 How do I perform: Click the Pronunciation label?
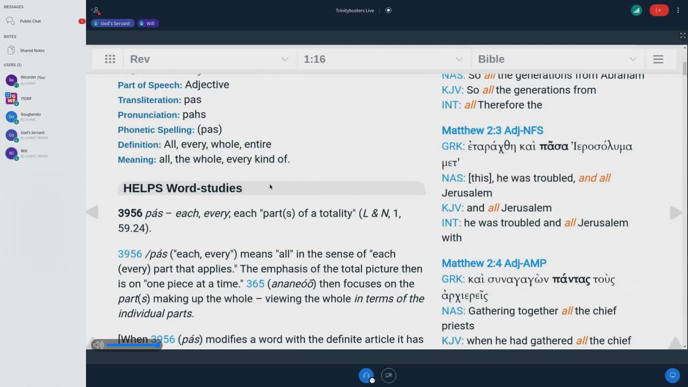pyautogui.click(x=149, y=115)
